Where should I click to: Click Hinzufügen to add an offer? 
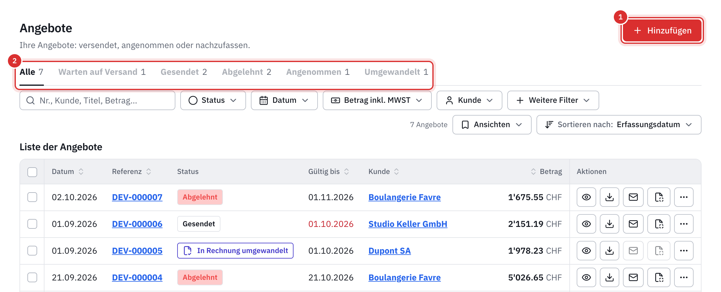tap(662, 30)
